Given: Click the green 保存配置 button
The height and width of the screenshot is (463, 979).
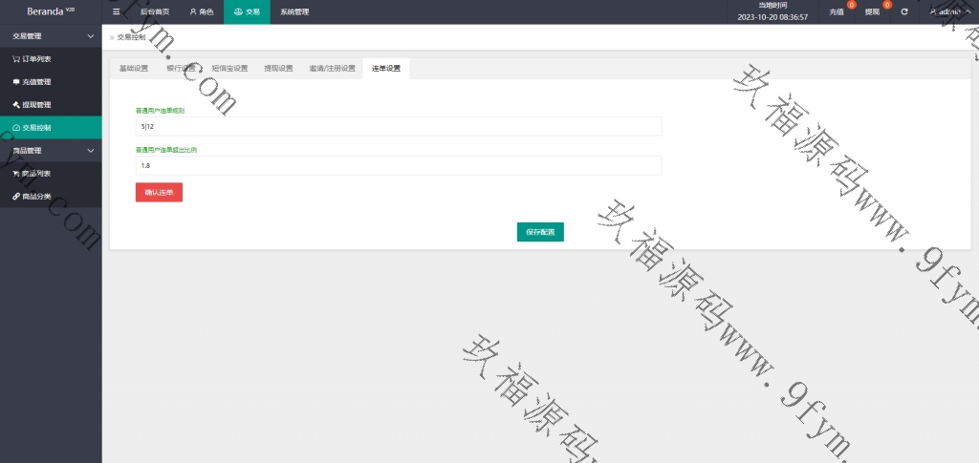Looking at the screenshot, I should click(x=540, y=232).
